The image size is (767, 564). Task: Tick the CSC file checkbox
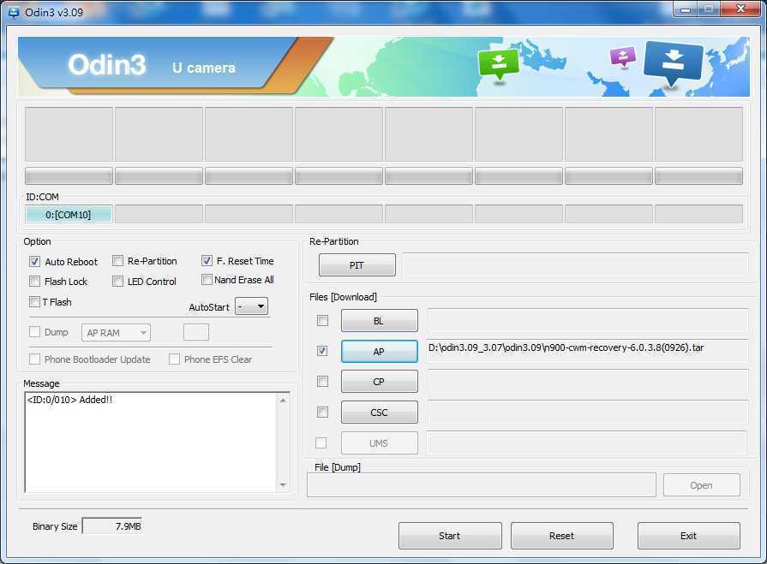pos(322,413)
